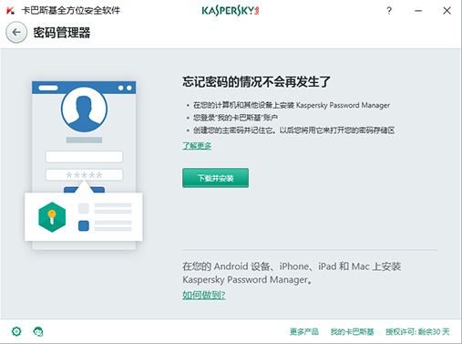Image resolution: width=462 pixels, height=344 pixels.
Task: Go back using the arrow button
Action: click(16, 32)
